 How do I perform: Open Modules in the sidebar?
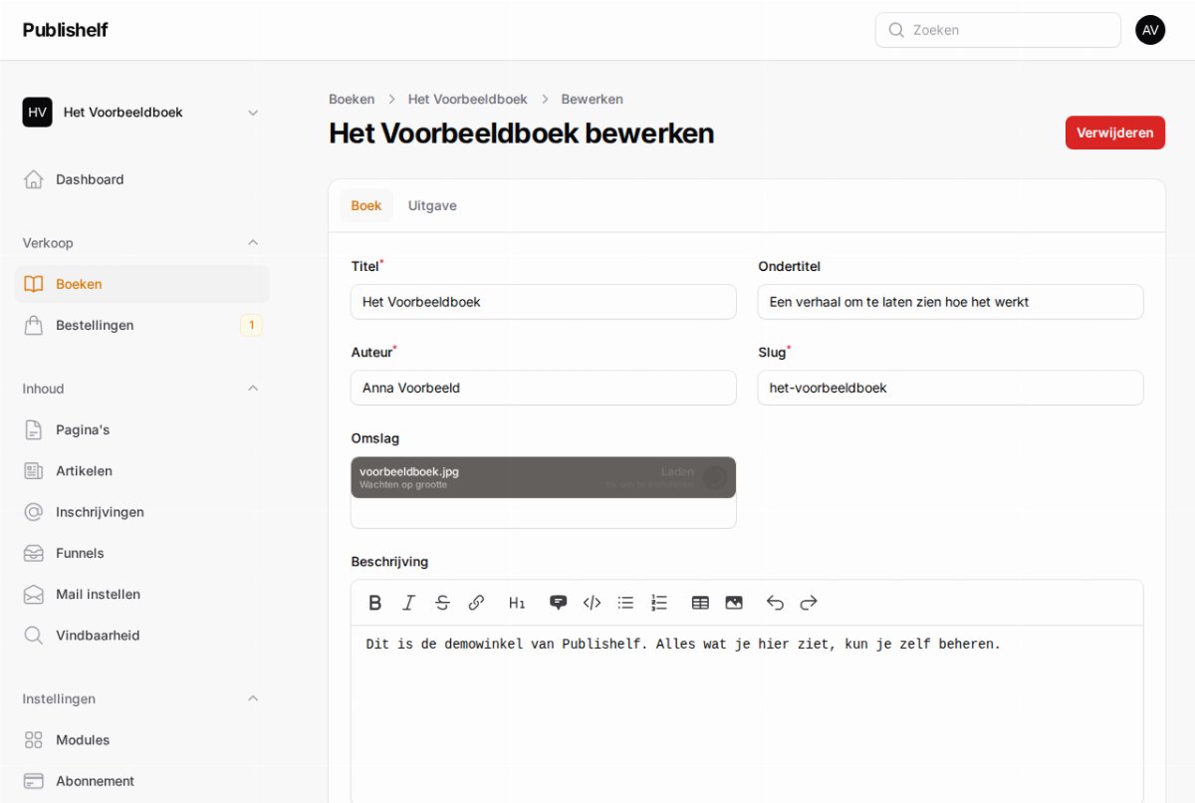(142, 740)
